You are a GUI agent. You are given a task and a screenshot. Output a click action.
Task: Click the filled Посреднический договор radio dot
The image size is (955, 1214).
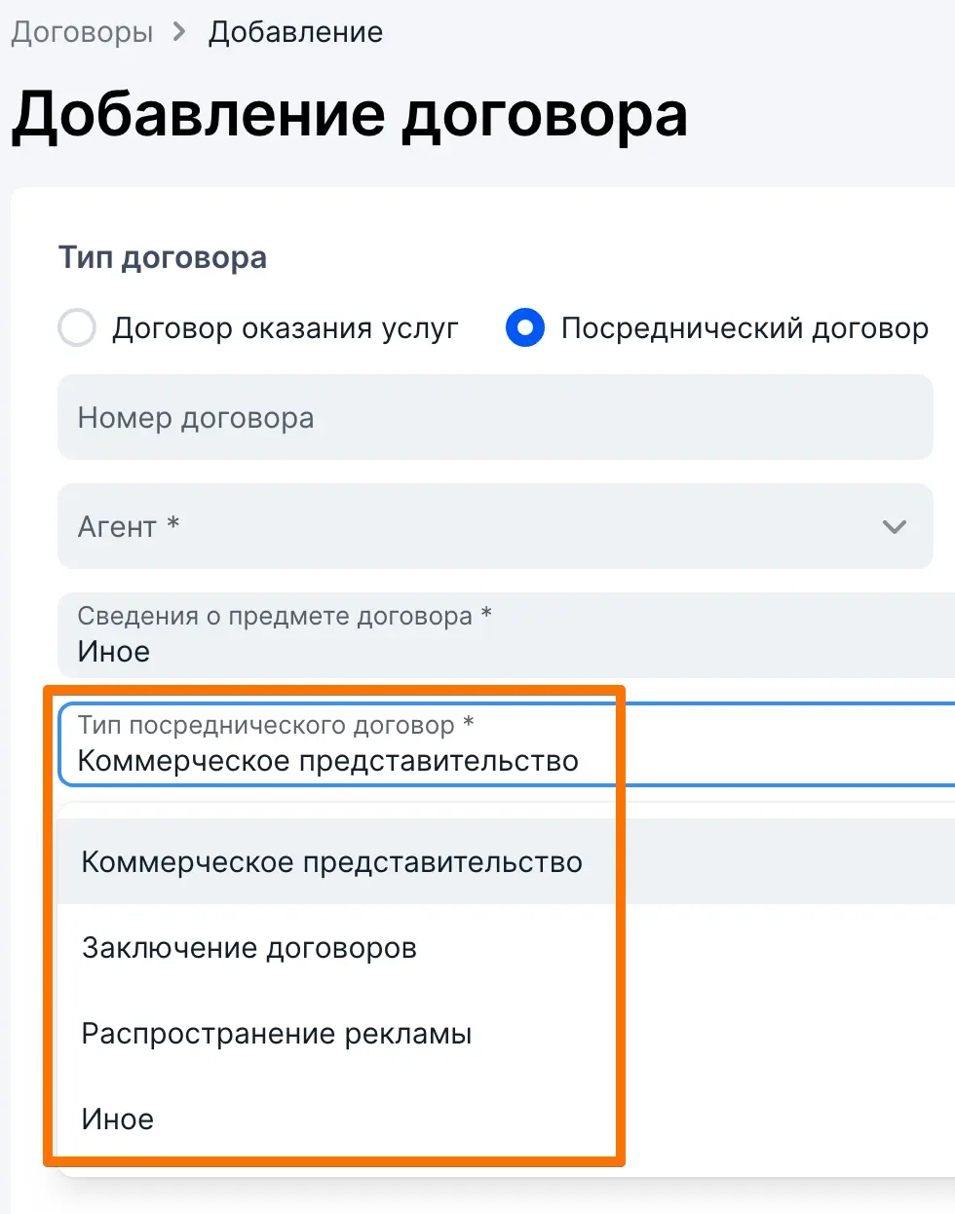(x=525, y=328)
